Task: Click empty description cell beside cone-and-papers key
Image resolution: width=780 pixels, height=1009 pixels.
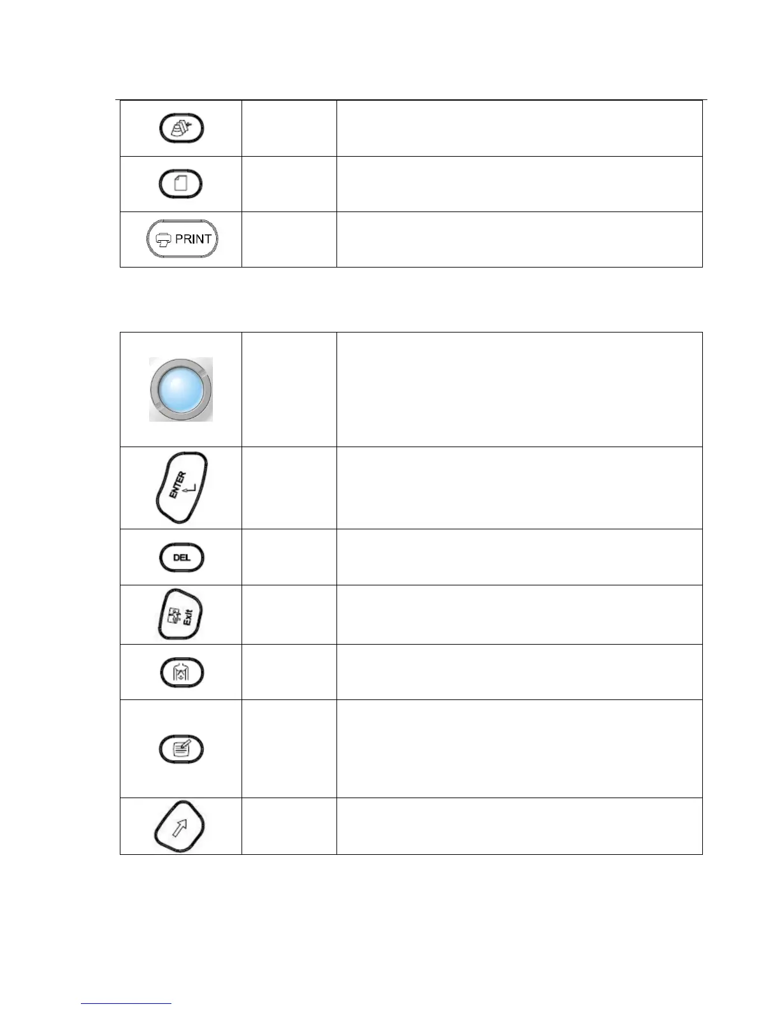Action: click(519, 128)
